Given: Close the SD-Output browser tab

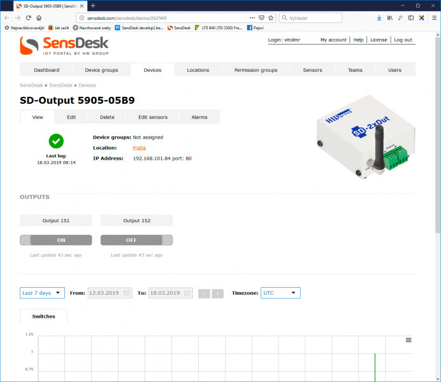Looking at the screenshot, I should coord(82,6).
